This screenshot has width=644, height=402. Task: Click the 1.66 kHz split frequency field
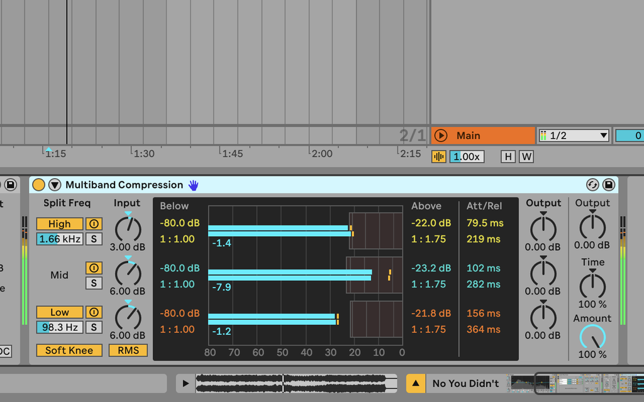tap(59, 239)
